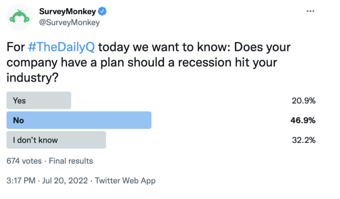Click the SurveyMonkey display name
Image resolution: width=340 pixels, height=199 pixels.
tap(67, 11)
